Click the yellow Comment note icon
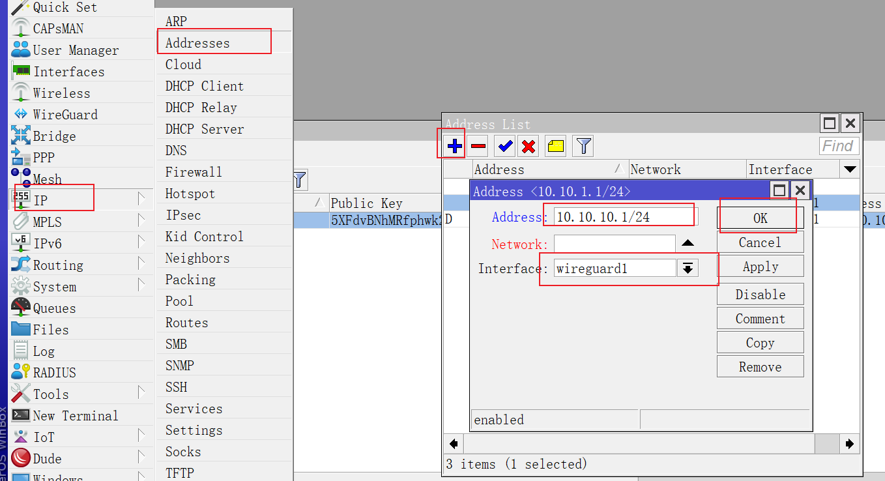Image resolution: width=885 pixels, height=481 pixels. pos(555,147)
